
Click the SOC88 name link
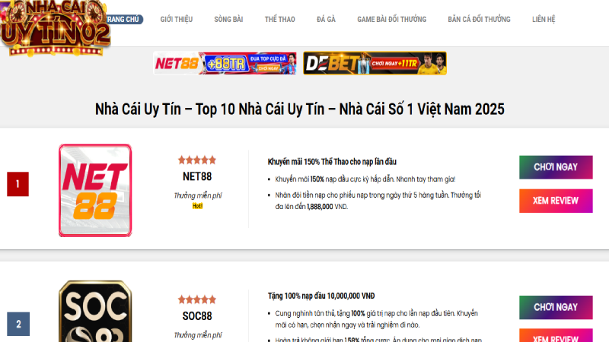pyautogui.click(x=197, y=316)
